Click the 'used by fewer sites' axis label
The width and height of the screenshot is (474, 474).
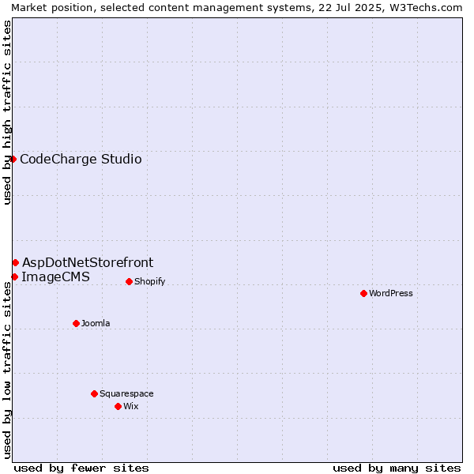coord(81,468)
